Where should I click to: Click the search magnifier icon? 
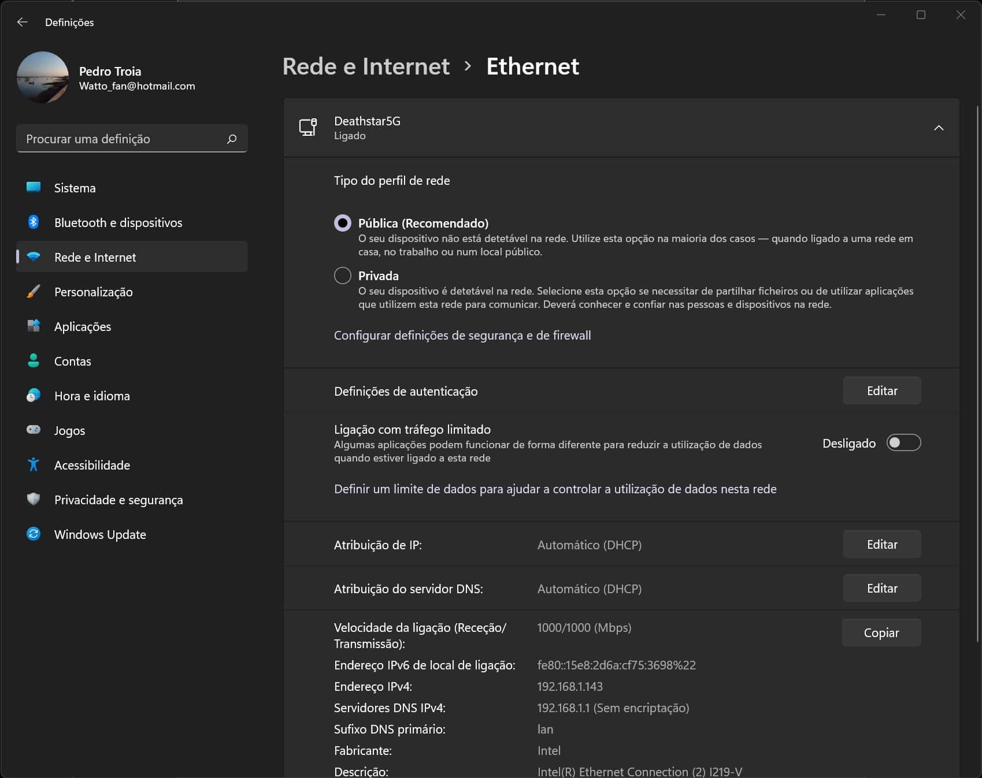(x=232, y=139)
